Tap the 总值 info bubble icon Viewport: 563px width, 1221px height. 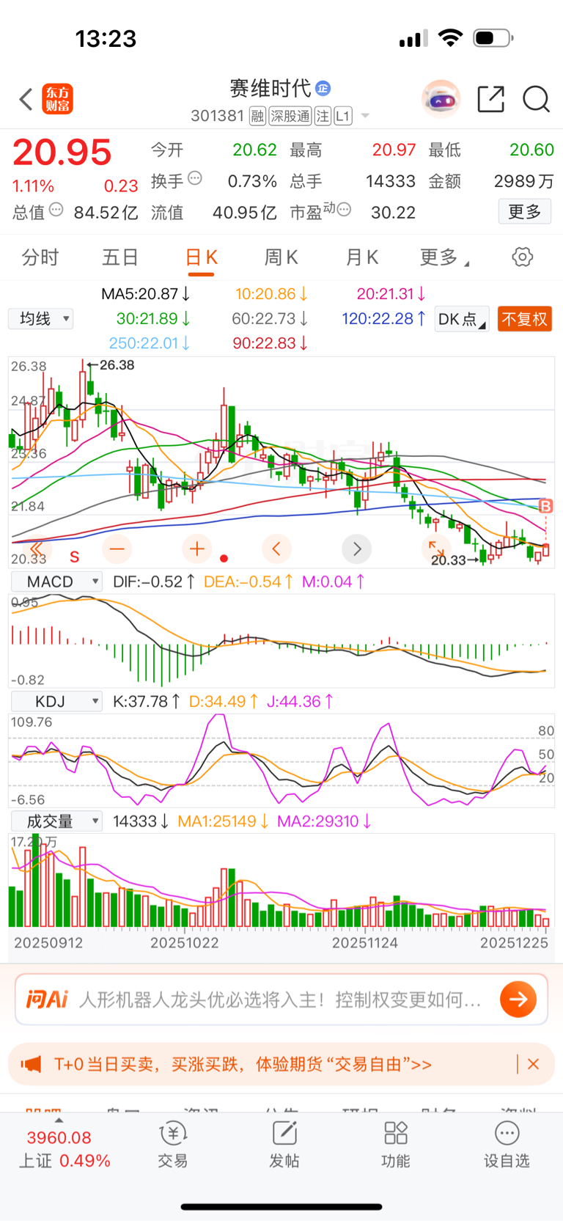tap(56, 210)
